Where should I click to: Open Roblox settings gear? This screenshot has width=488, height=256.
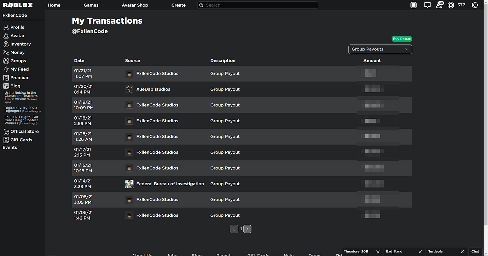coord(475,5)
